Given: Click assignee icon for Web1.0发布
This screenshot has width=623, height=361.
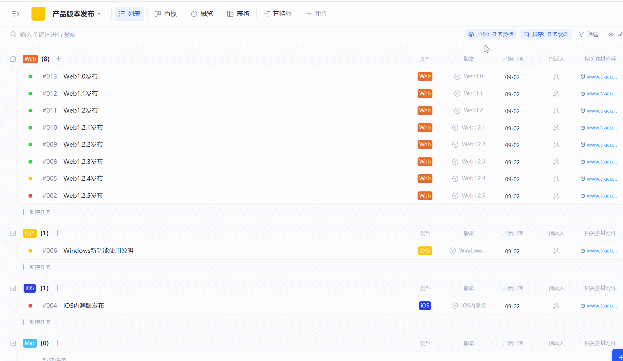Looking at the screenshot, I should point(556,77).
